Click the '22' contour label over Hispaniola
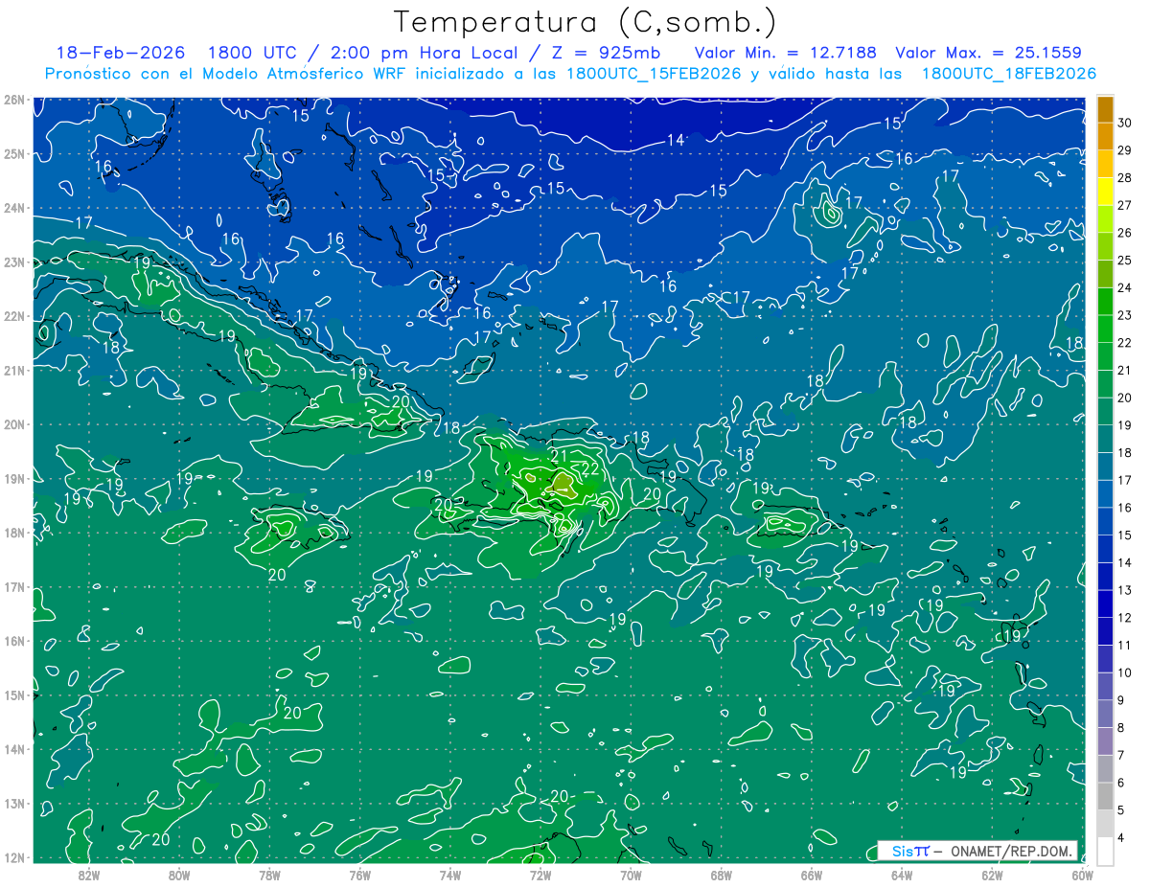 tap(590, 468)
